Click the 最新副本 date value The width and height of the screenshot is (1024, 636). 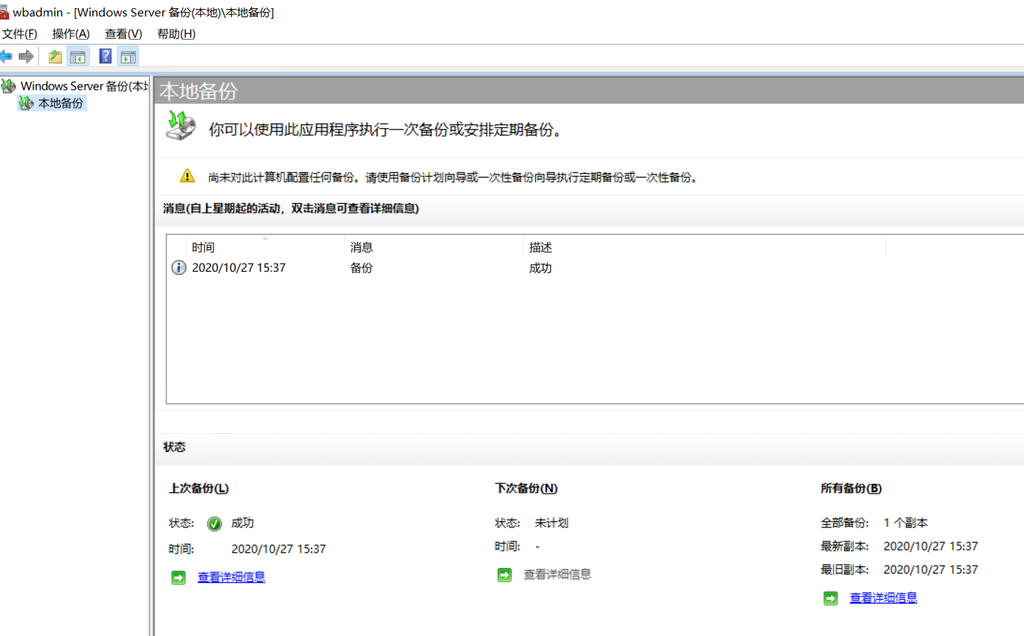click(931, 546)
